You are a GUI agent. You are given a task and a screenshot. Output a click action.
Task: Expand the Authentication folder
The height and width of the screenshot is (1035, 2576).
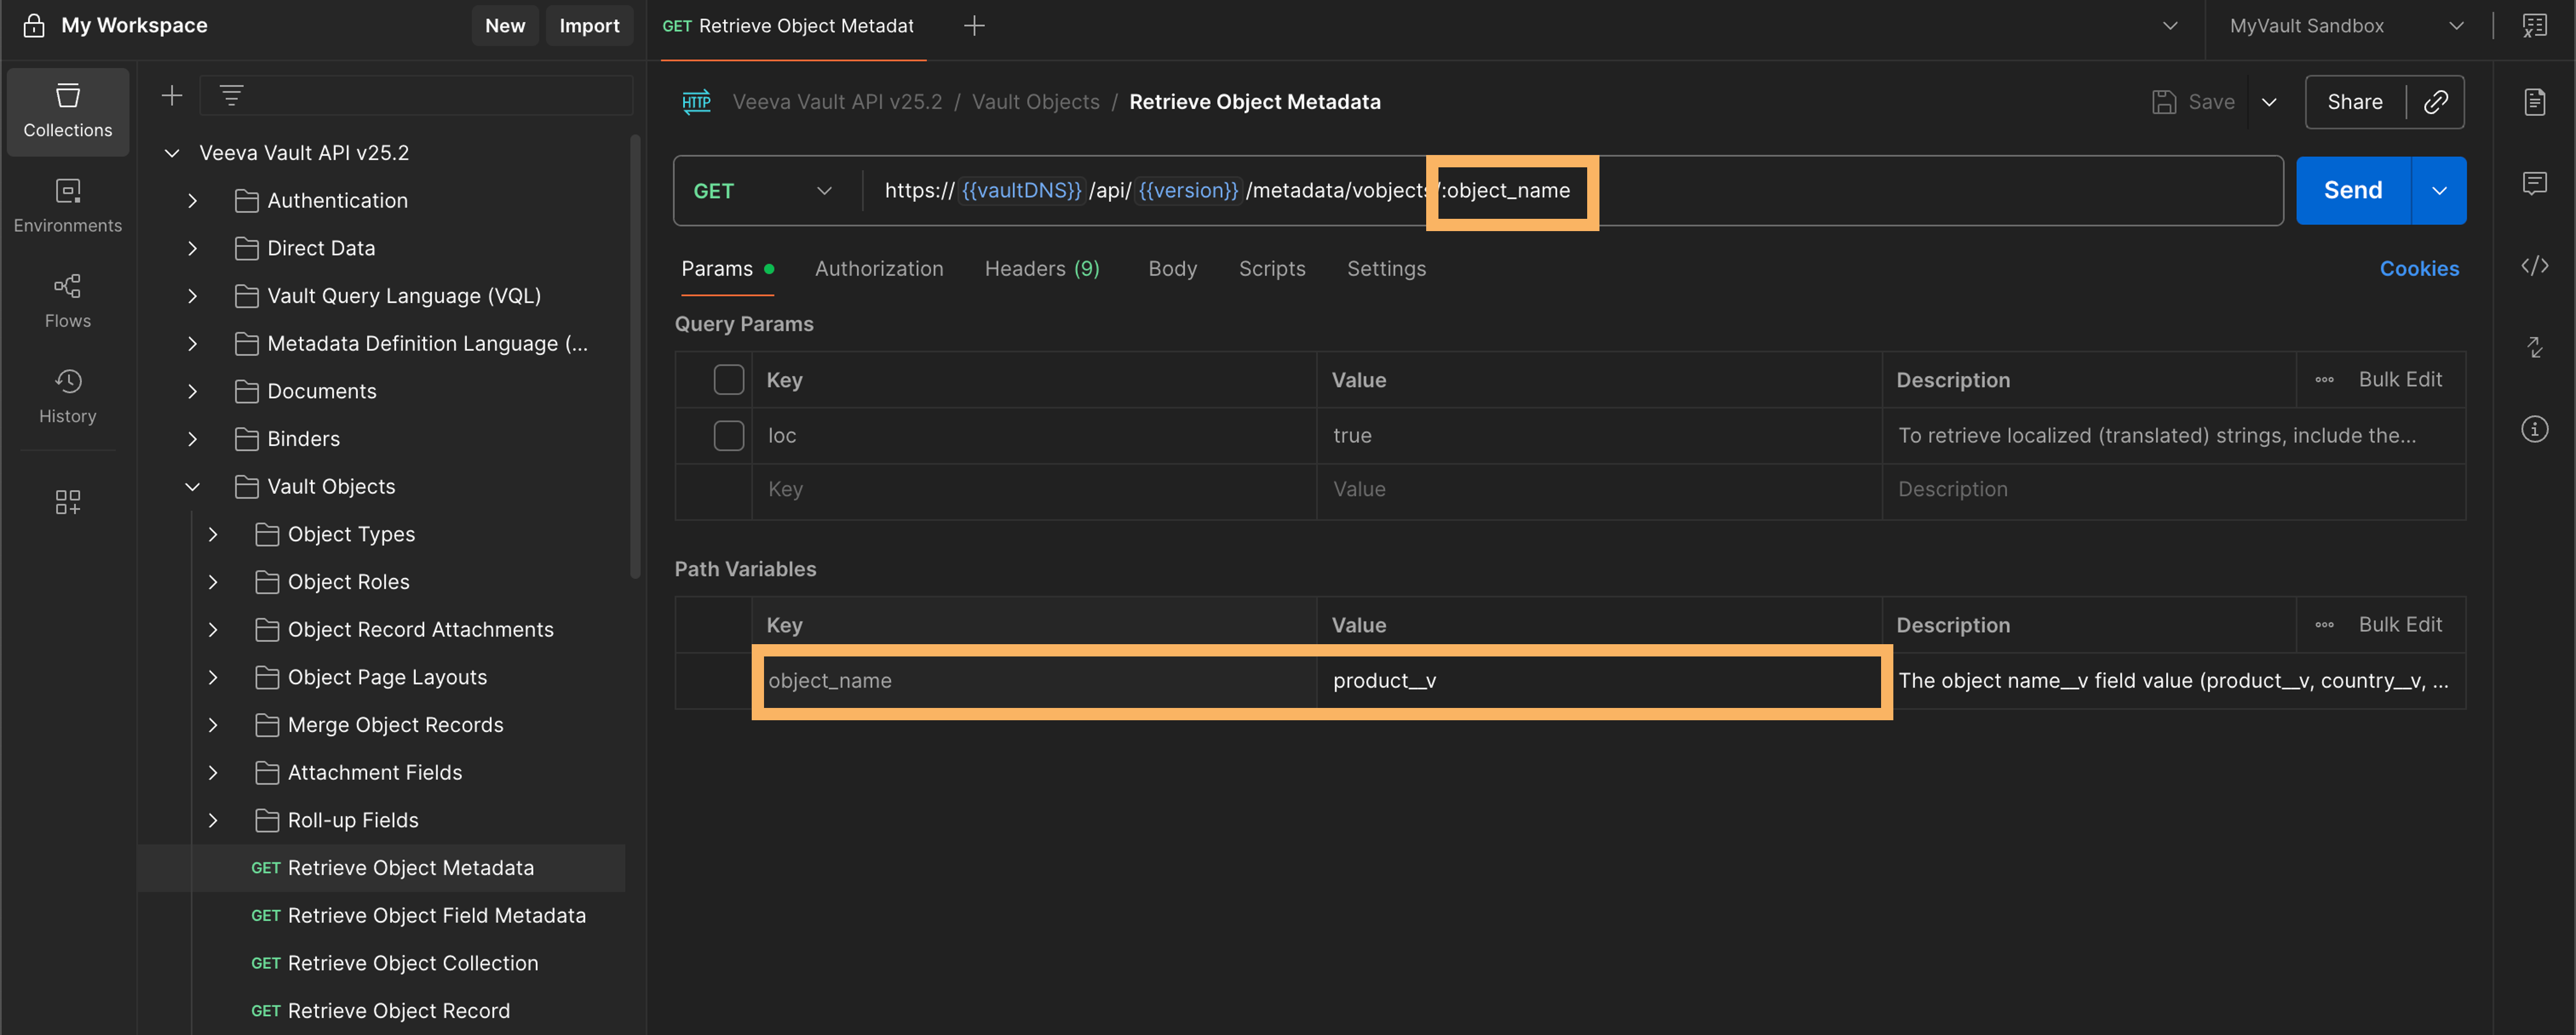[193, 201]
